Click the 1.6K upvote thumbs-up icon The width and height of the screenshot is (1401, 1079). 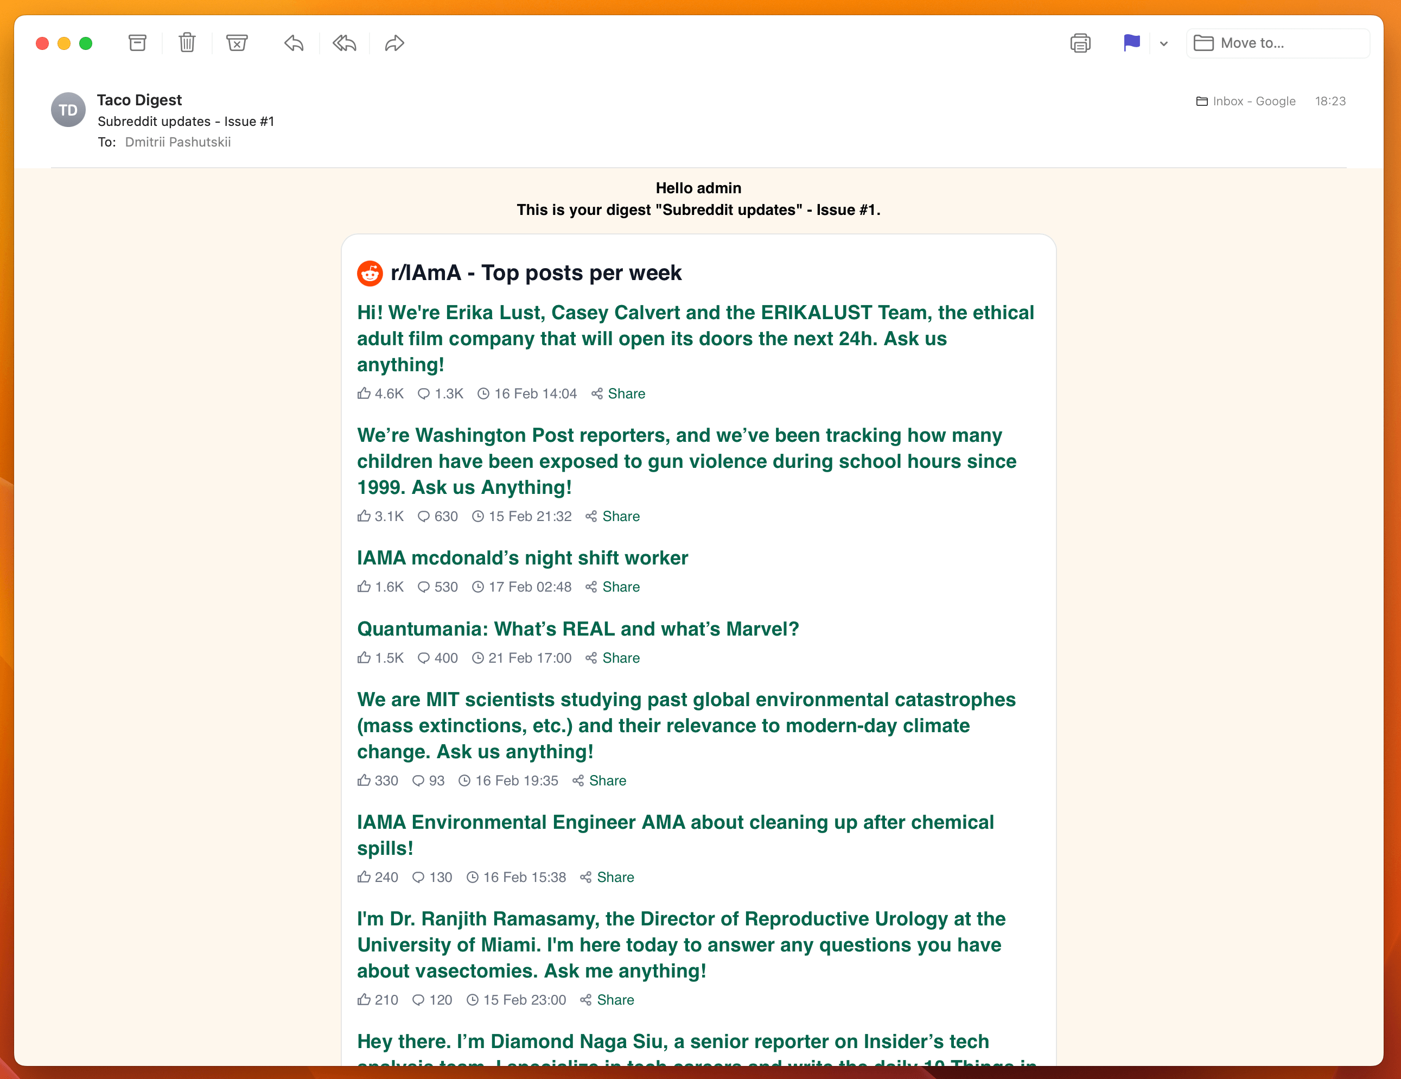(364, 586)
